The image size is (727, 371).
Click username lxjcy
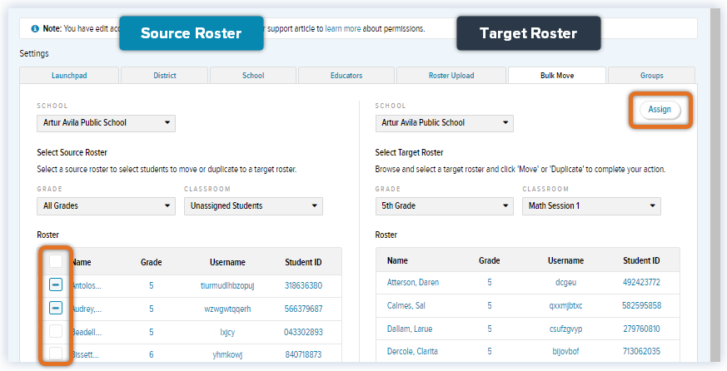227,332
